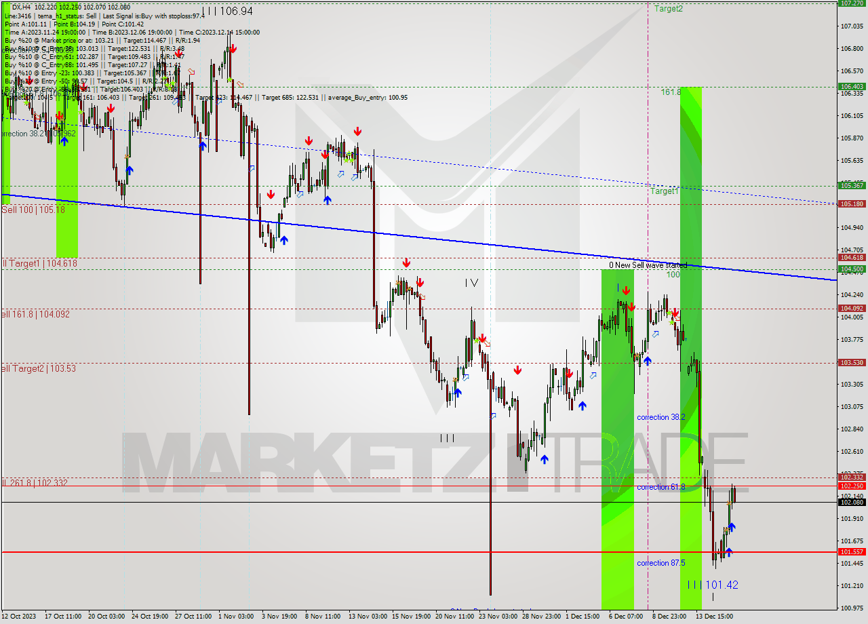Click the 102.610 axis price value
The width and height of the screenshot is (868, 624).
[x=852, y=451]
